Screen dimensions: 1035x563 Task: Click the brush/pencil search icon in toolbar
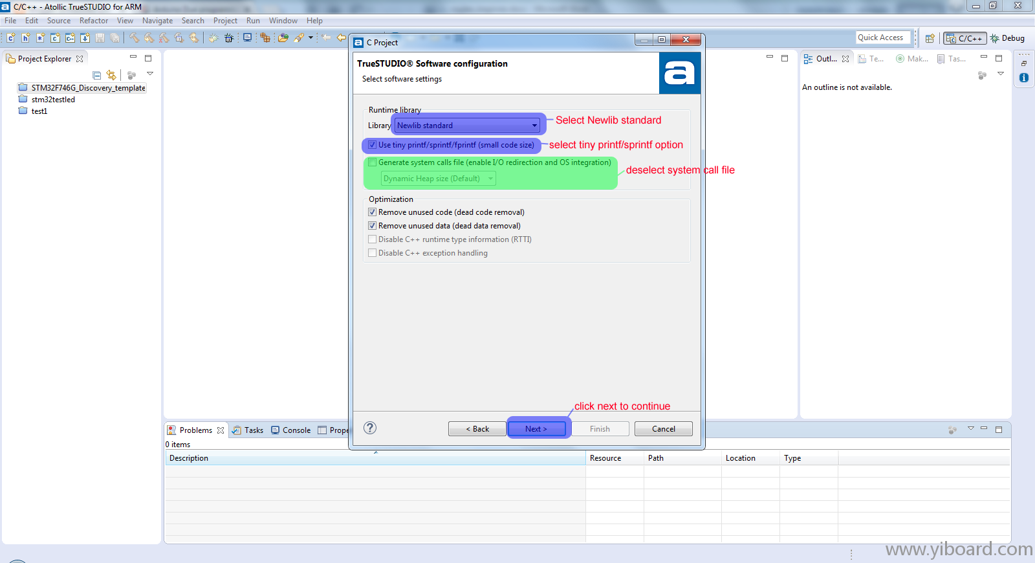(x=298, y=38)
